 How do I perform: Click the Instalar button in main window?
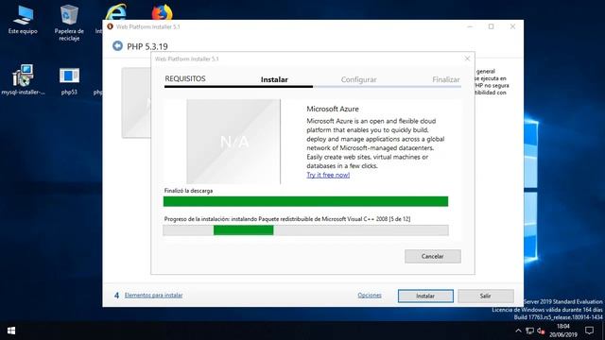425,296
